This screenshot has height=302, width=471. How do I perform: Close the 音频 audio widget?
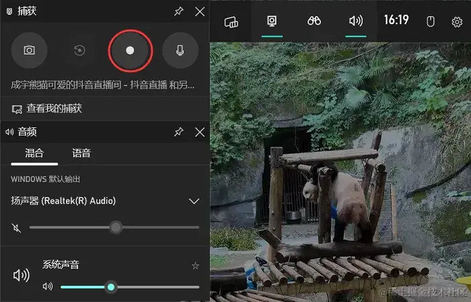[200, 132]
